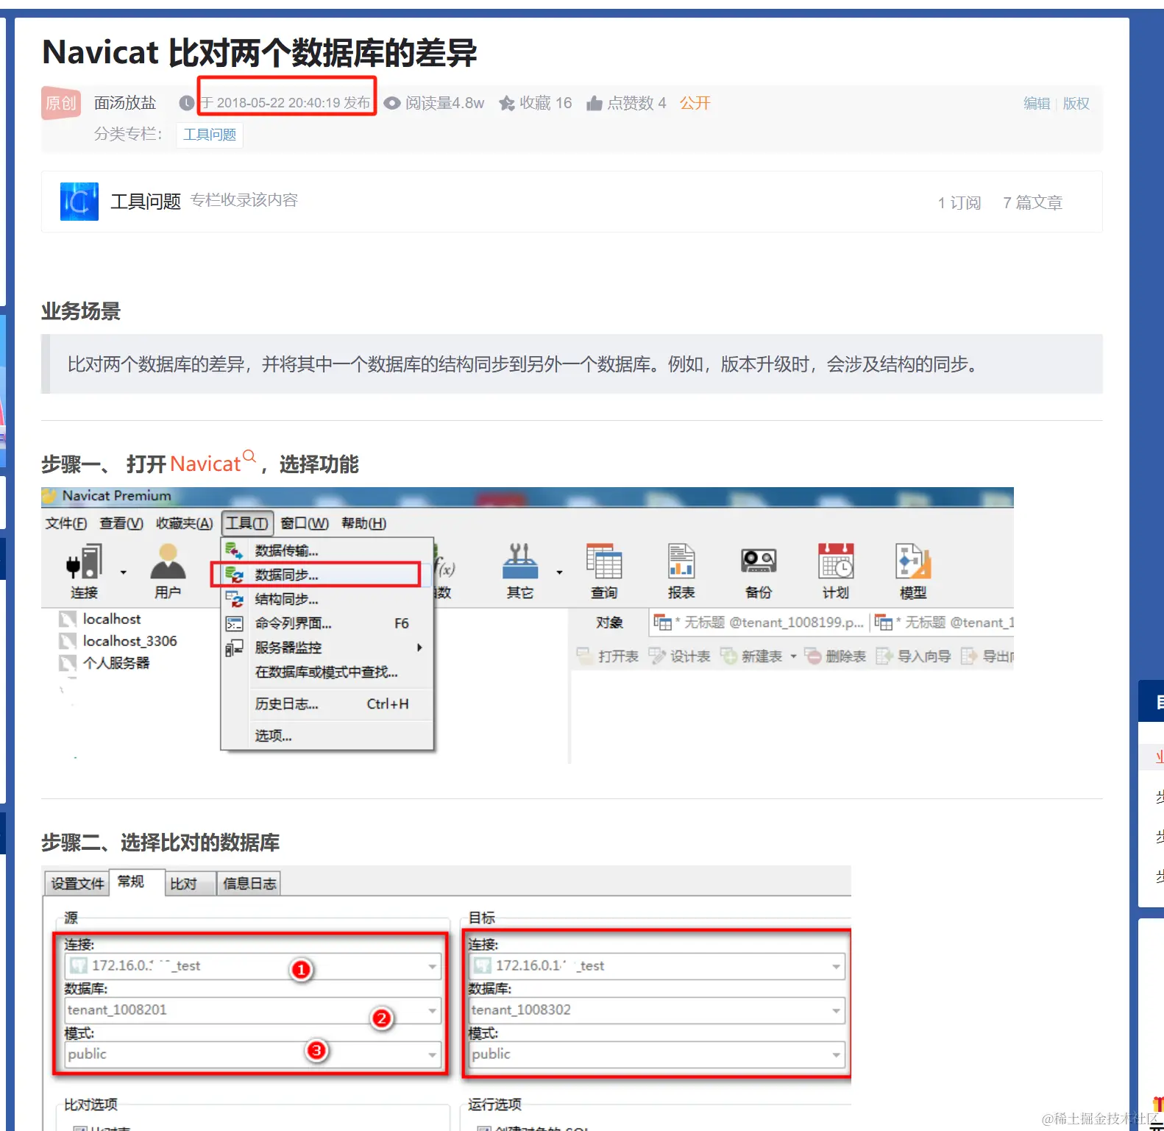The image size is (1164, 1131).
Task: Click the 其它 (others) tools icon
Action: click(520, 562)
